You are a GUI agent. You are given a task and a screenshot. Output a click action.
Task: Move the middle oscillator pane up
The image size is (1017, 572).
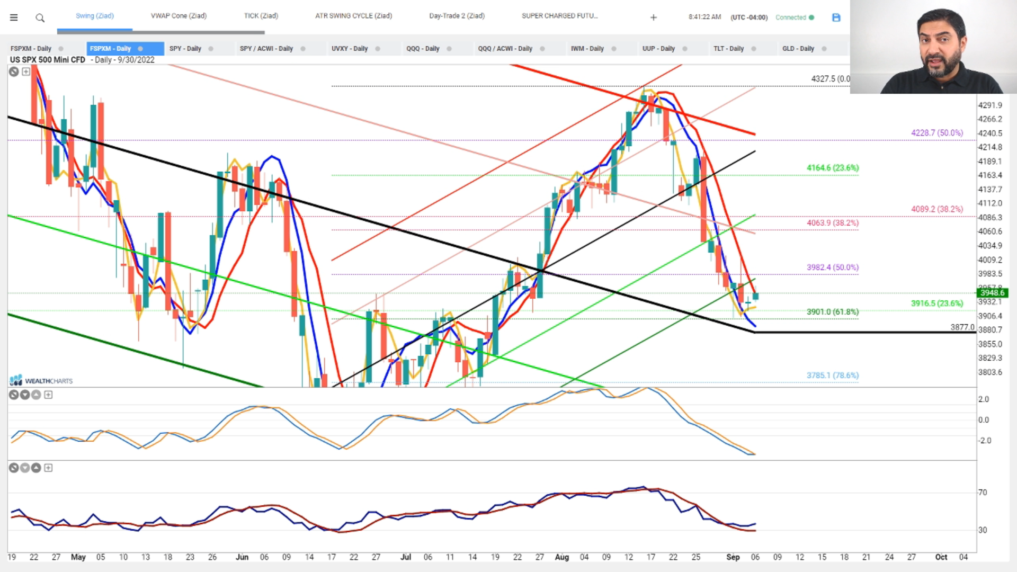(36, 395)
